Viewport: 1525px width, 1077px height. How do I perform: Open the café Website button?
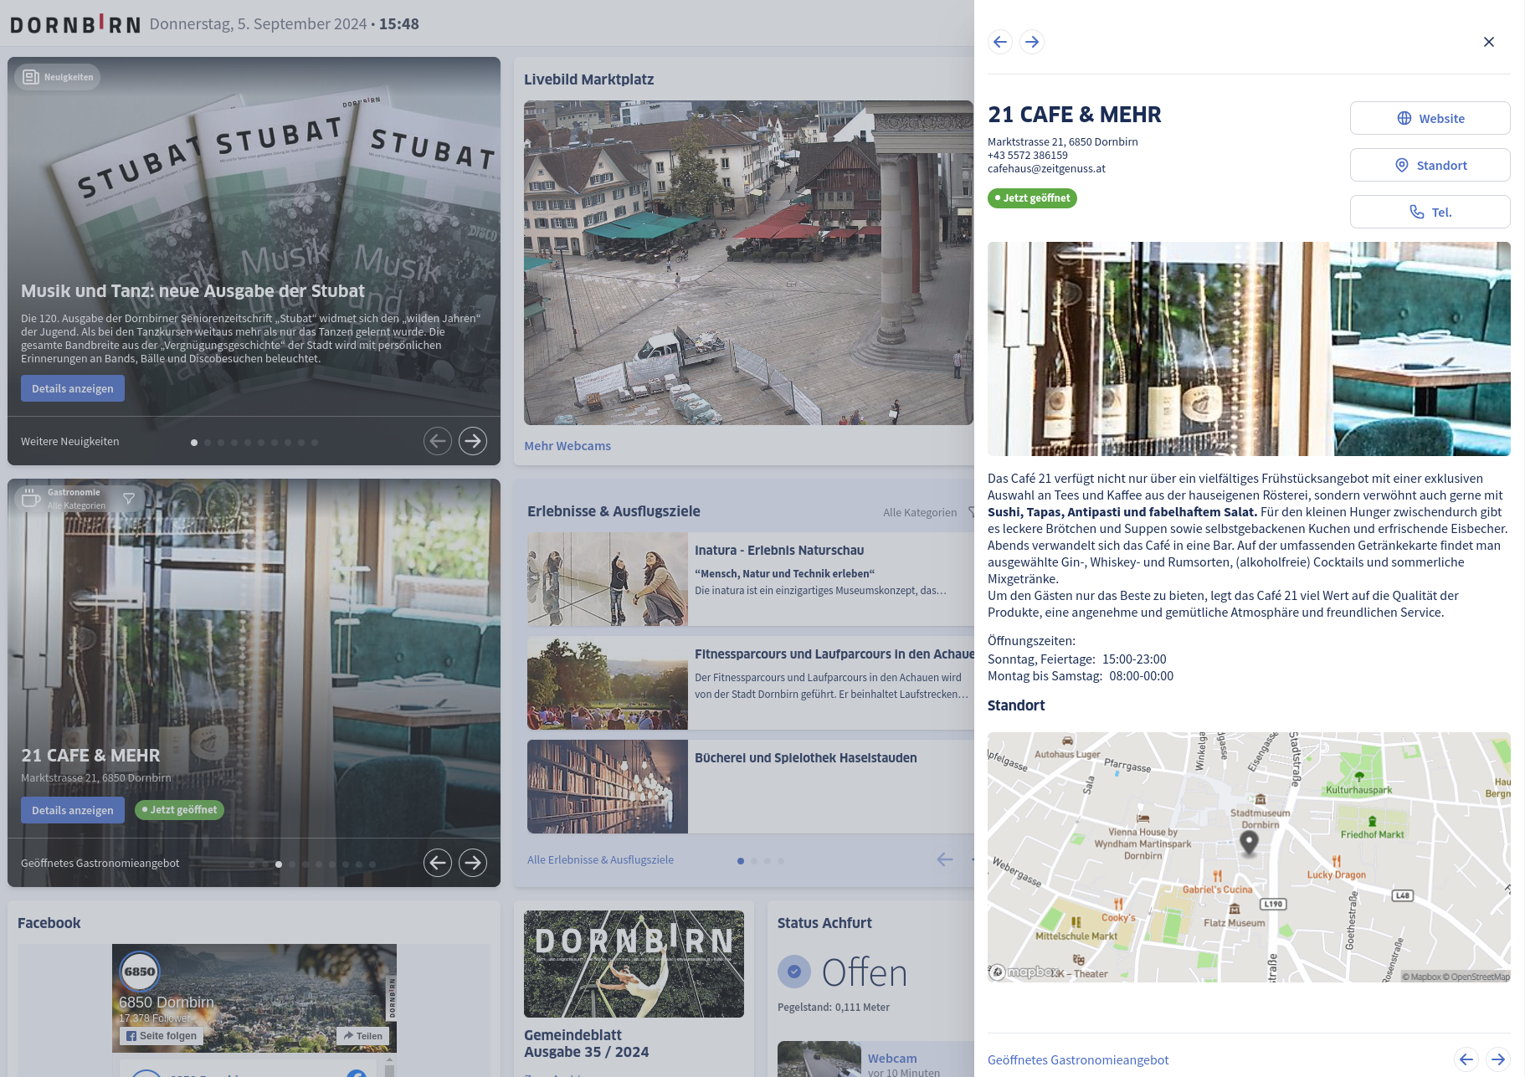(1430, 119)
